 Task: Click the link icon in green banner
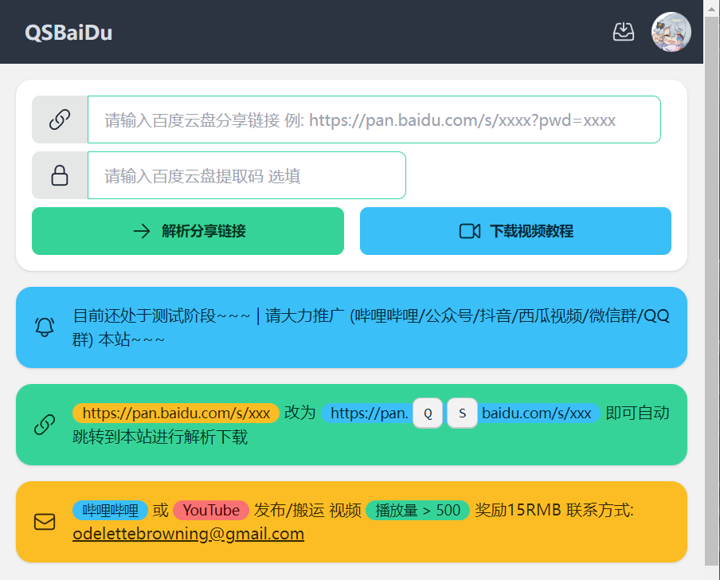(45, 425)
